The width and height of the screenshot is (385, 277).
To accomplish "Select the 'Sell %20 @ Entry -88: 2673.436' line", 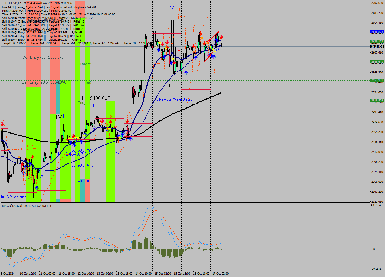I will [x=42, y=39].
